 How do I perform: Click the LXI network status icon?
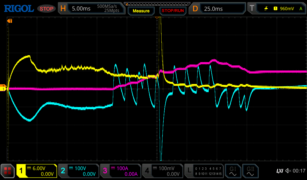(279, 171)
